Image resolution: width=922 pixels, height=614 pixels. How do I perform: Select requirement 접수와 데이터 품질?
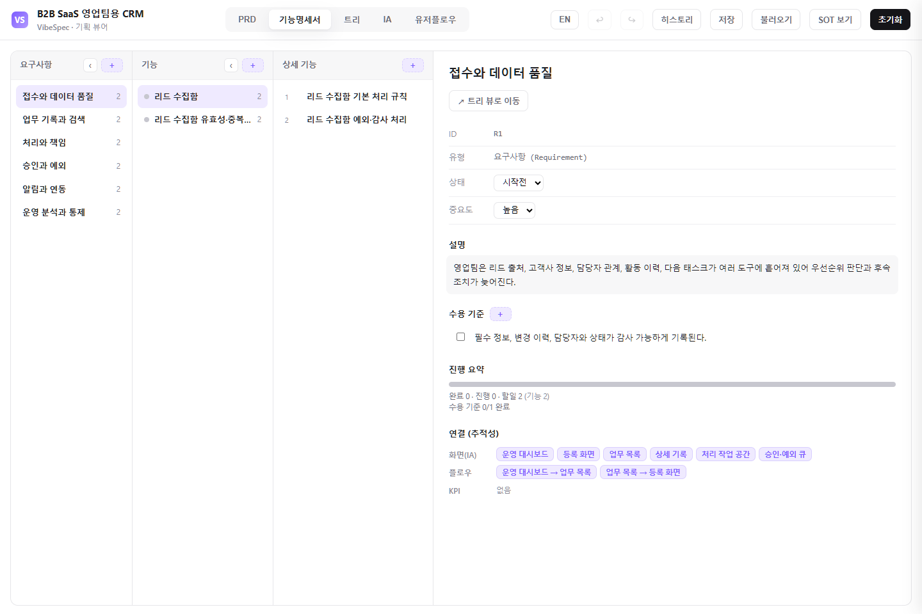tap(71, 97)
